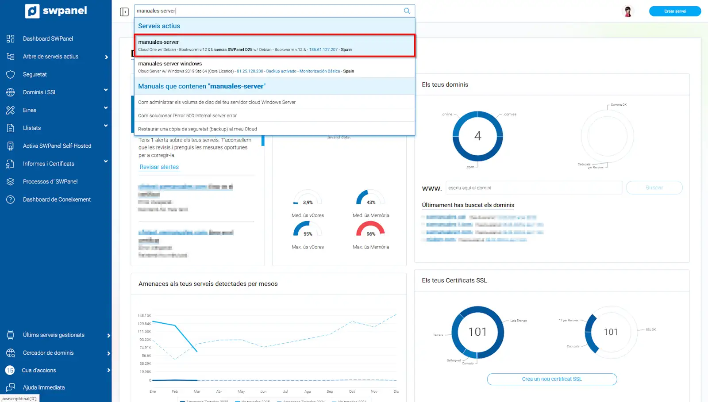Click the Dashboard SWPanel icon
Image resolution: width=708 pixels, height=402 pixels.
[11, 39]
